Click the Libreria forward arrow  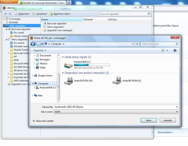pos(10,14)
